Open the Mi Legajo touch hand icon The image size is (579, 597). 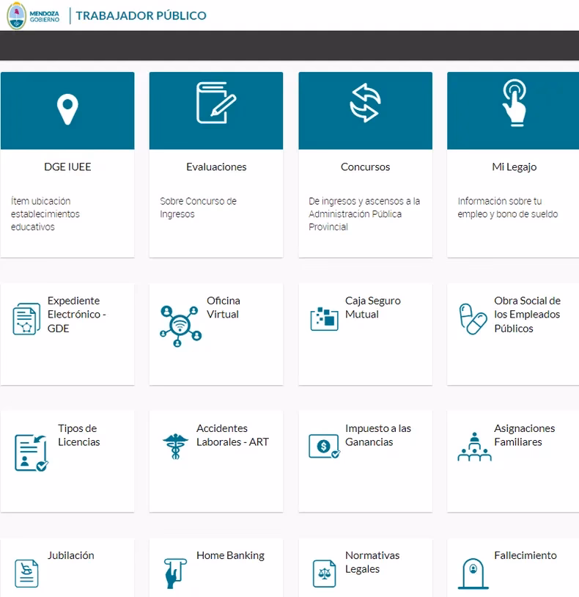(513, 103)
